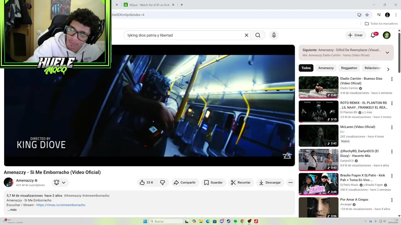Open the YouTube account avatar menu

tap(387, 35)
